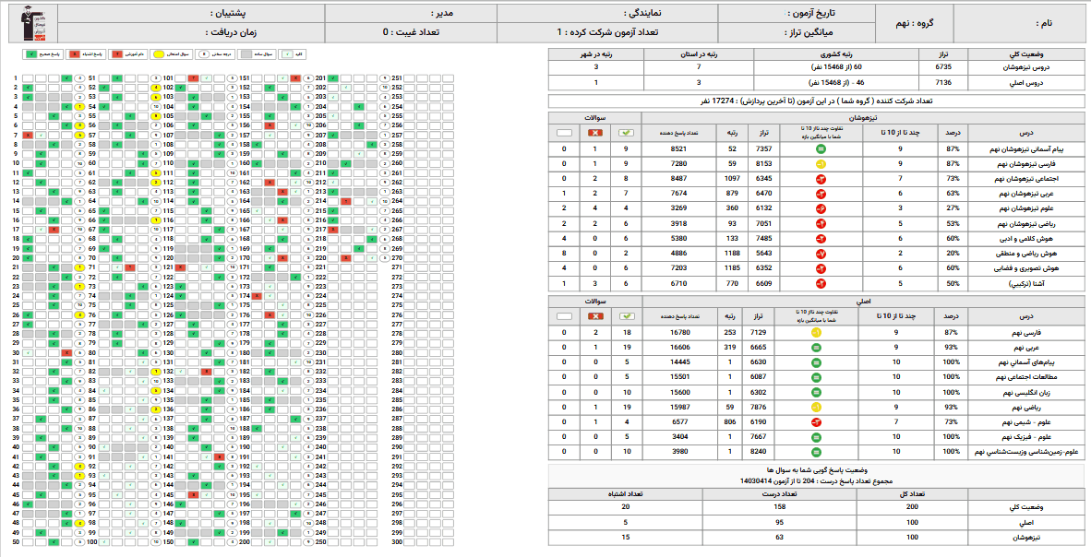Click the زبان انگلیسی نهم subject name
The height and width of the screenshot is (557, 1091).
pos(1022,392)
